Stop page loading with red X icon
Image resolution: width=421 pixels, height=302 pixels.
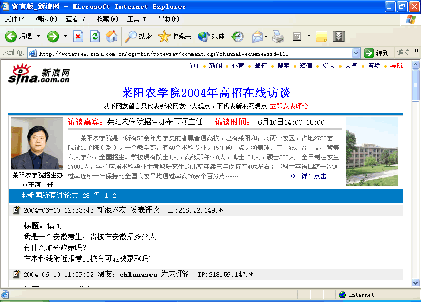[x=78, y=36]
